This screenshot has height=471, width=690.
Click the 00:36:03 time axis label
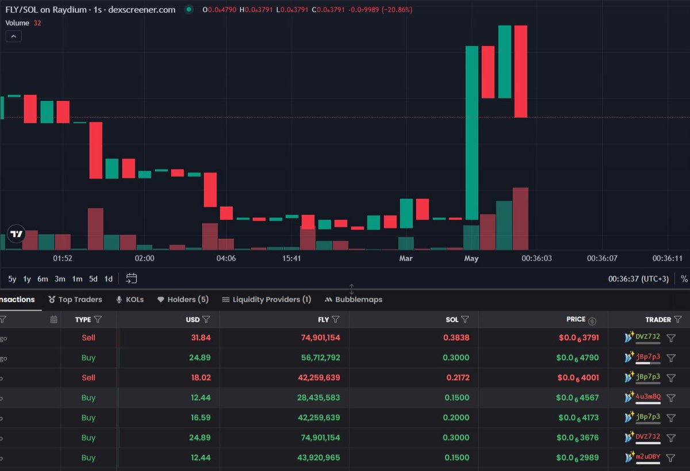click(x=536, y=259)
